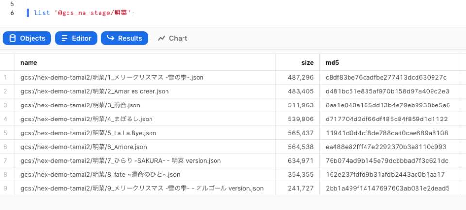Viewport: 466px width, 210px height.
Task: Toggle the Editor panel button
Action: point(76,38)
